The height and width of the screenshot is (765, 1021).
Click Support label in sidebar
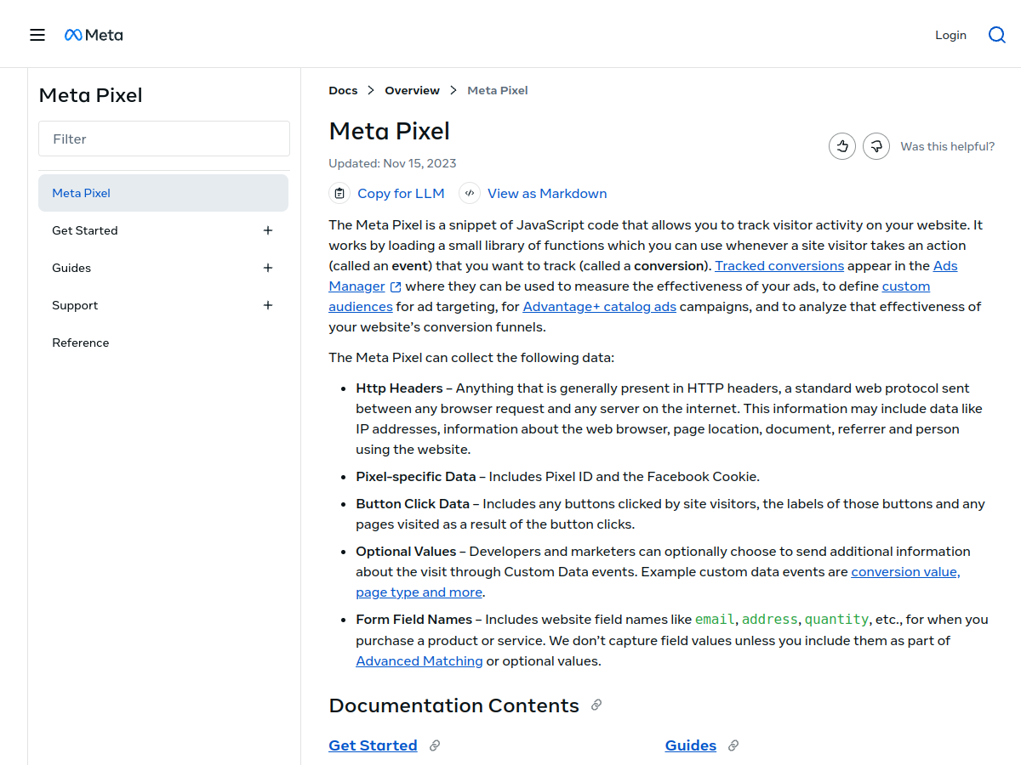click(75, 305)
